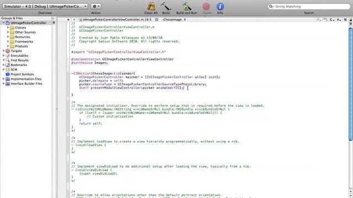Select the Products folder icon
Viewport: 353px width, 198px height.
12,46
